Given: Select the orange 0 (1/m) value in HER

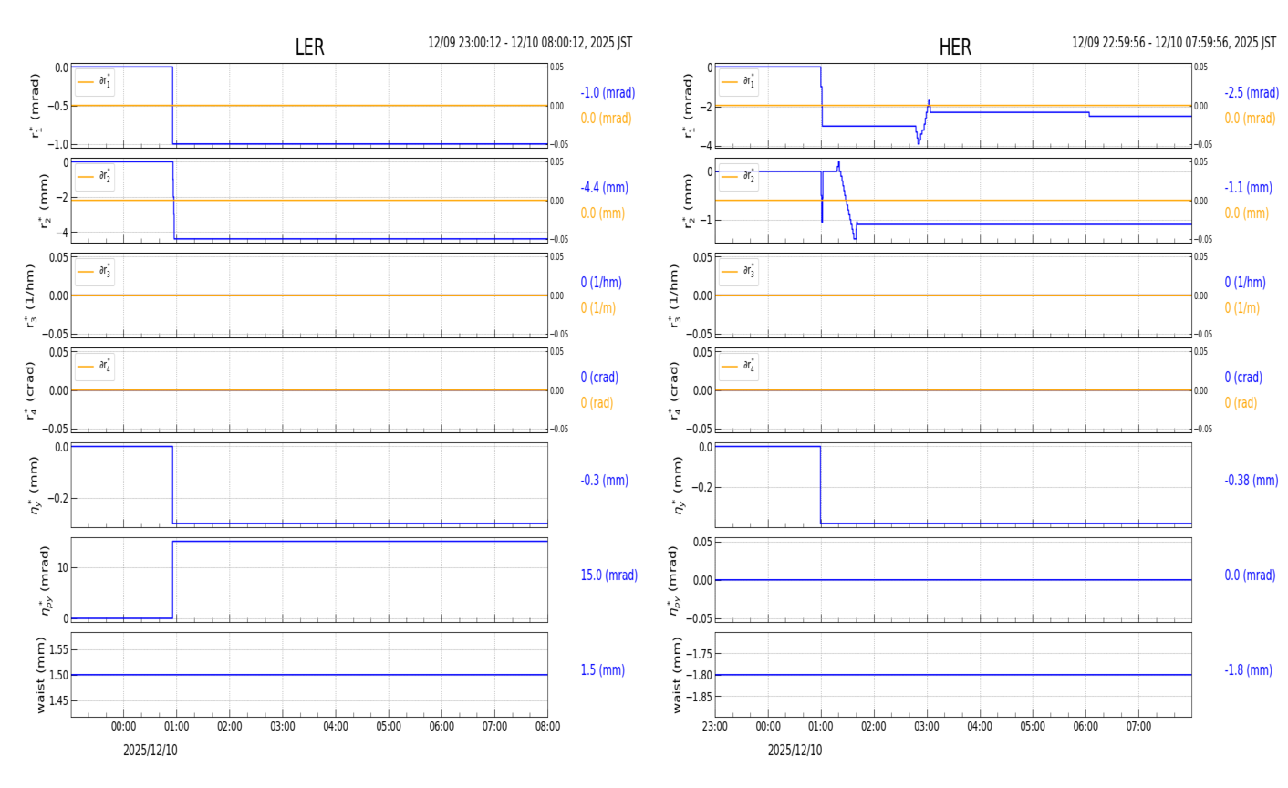Looking at the screenshot, I should (1241, 308).
